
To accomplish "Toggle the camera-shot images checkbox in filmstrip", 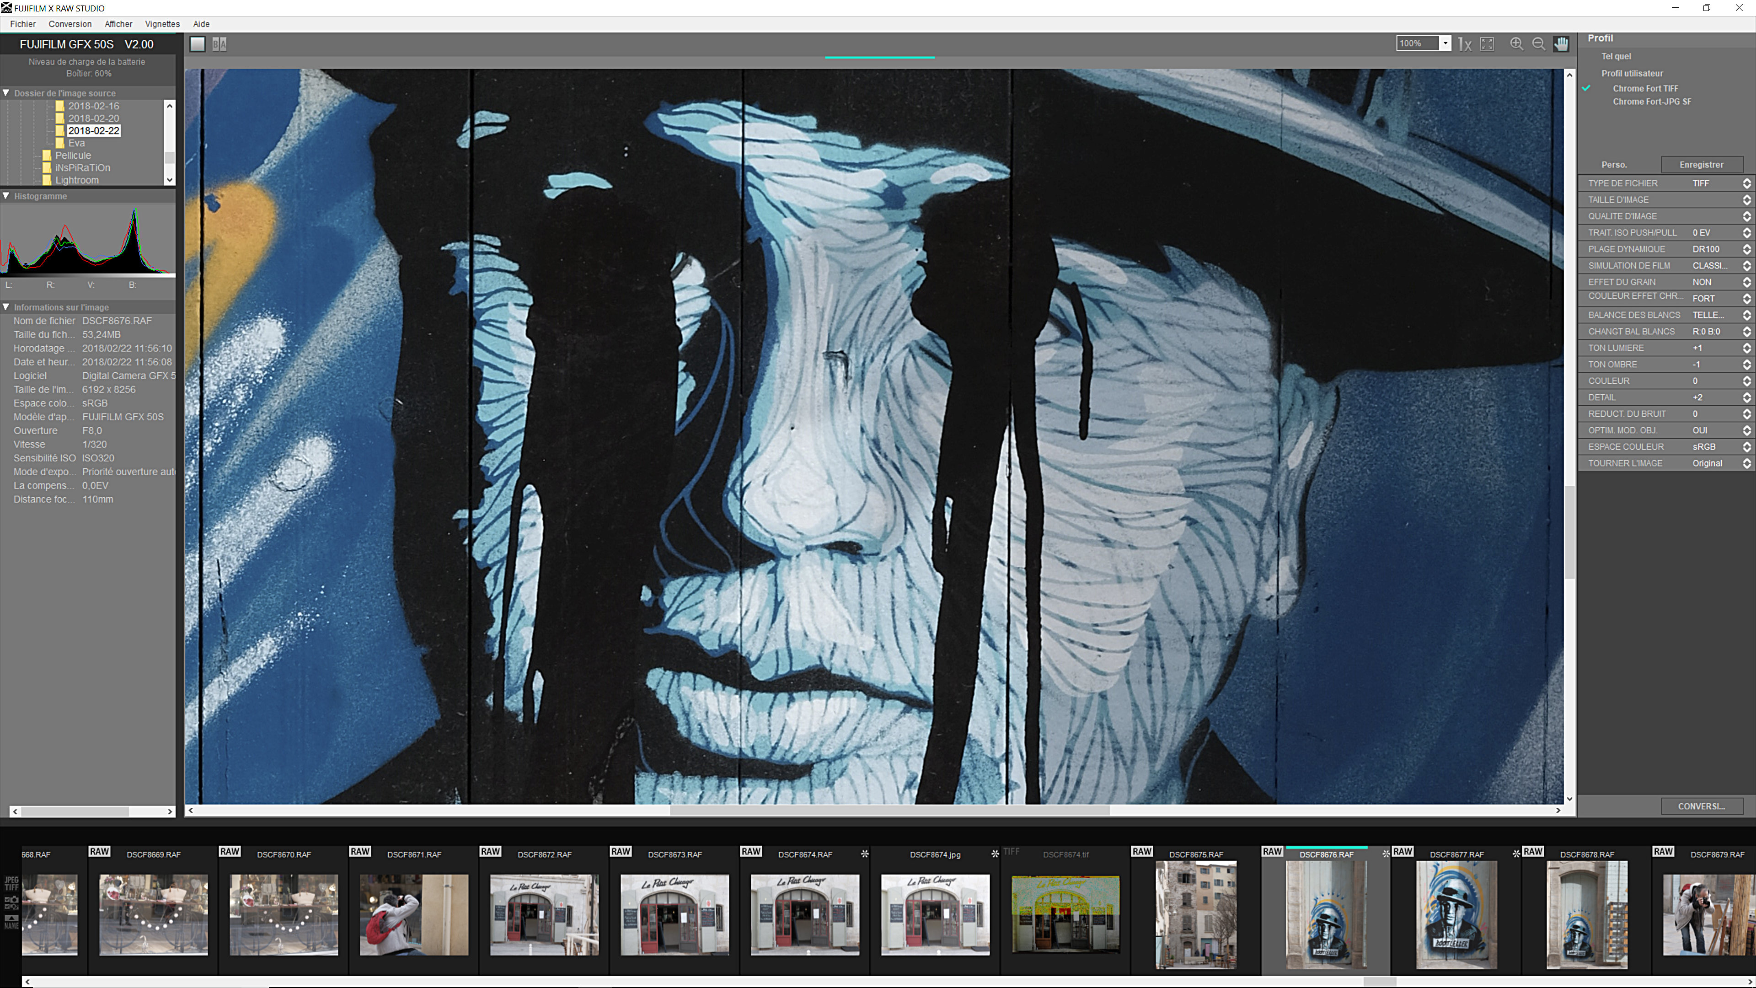I will (x=7, y=900).
